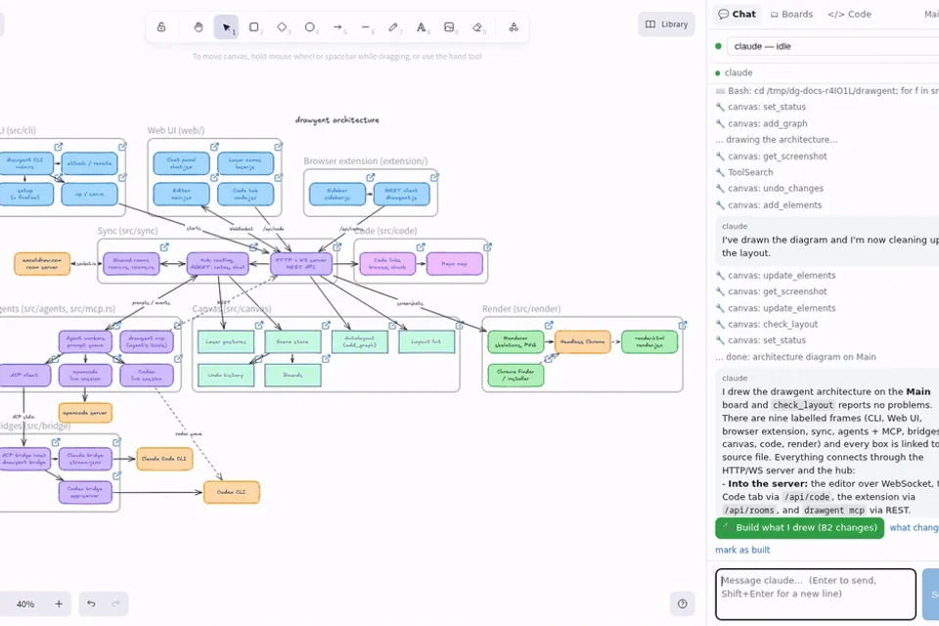Zoom in with the plus button
The width and height of the screenshot is (939, 626).
point(59,604)
